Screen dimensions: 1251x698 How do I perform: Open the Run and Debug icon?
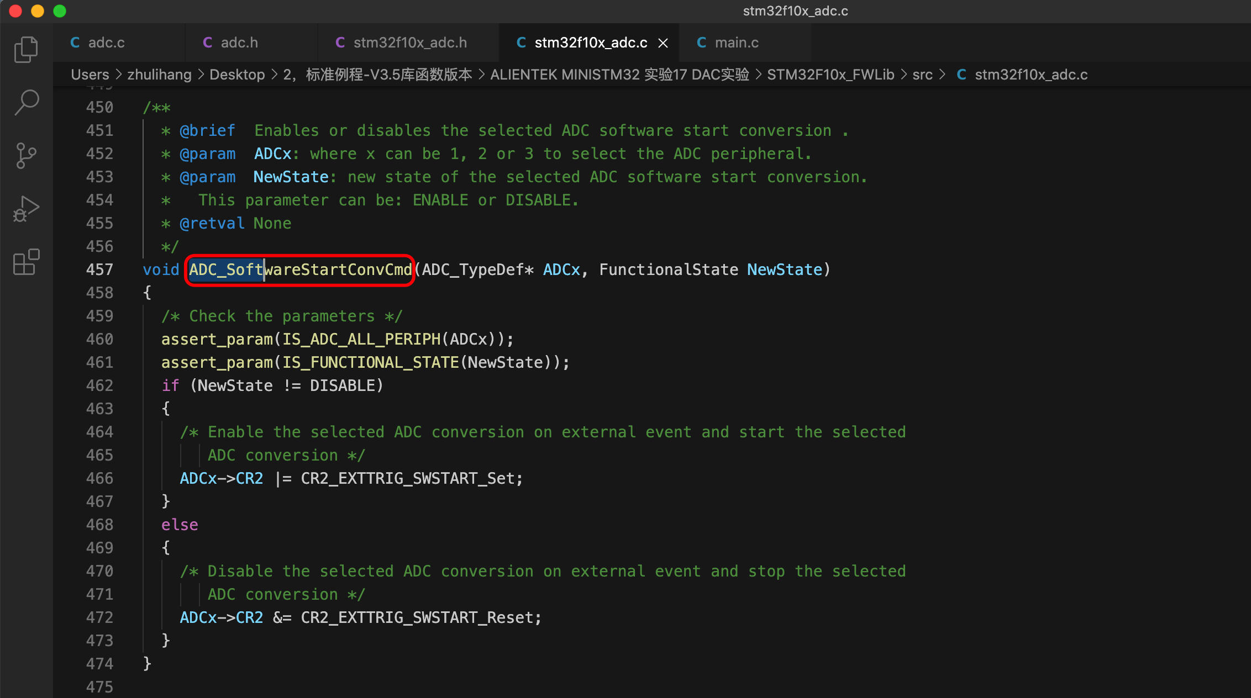coord(25,208)
